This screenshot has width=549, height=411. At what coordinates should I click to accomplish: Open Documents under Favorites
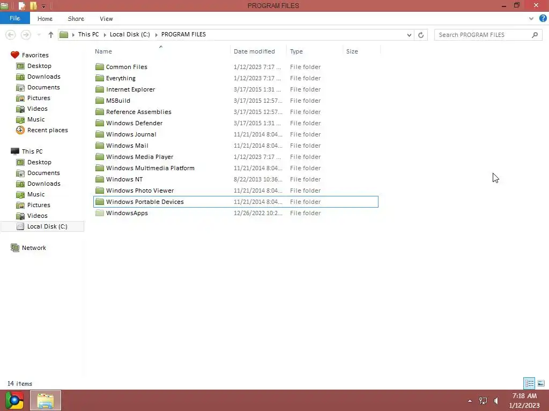tap(43, 87)
